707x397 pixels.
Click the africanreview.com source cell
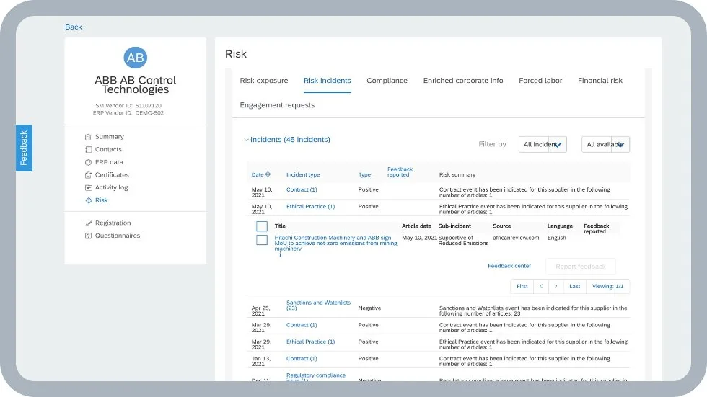click(x=516, y=238)
